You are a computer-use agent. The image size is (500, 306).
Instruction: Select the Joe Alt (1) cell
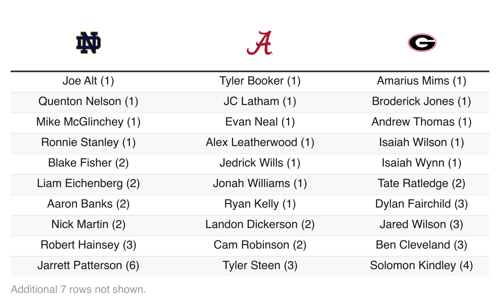[89, 81]
